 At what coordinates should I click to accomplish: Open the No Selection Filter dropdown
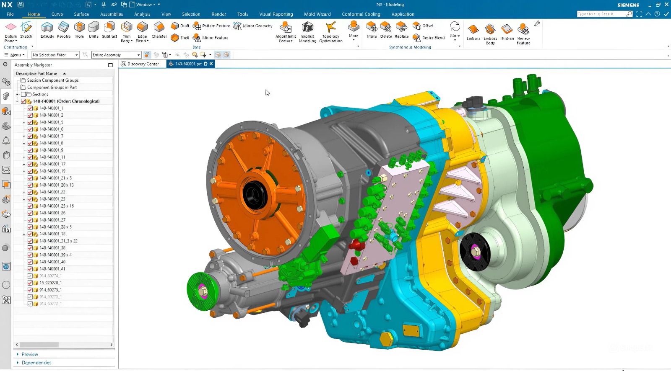click(x=55, y=55)
